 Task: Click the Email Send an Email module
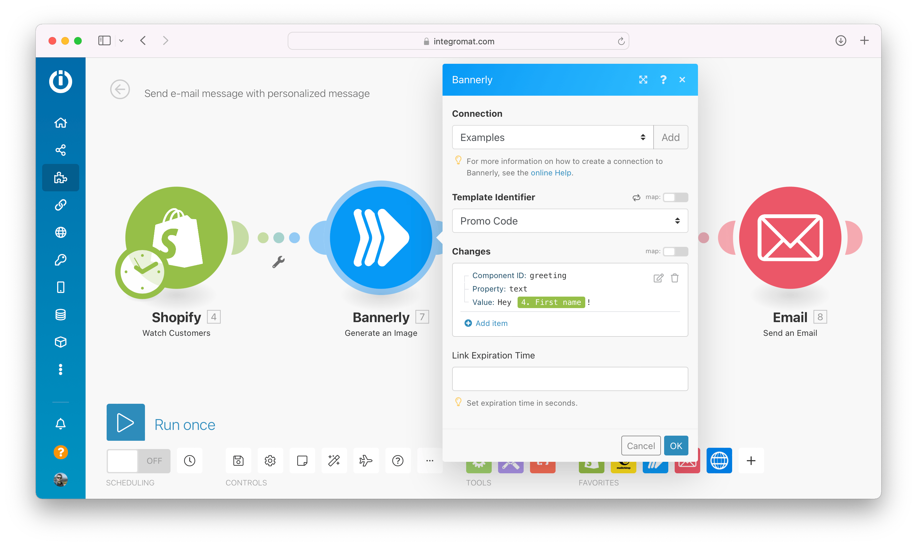790,238
